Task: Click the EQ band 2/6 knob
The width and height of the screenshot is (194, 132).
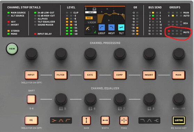Action: click(90, 99)
